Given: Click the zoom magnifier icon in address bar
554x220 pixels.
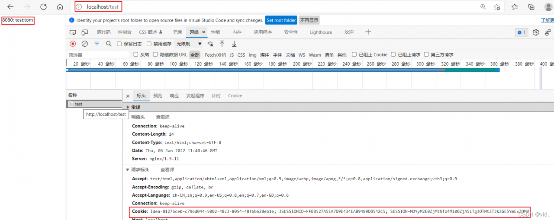Looking at the screenshot, I should (x=483, y=7).
